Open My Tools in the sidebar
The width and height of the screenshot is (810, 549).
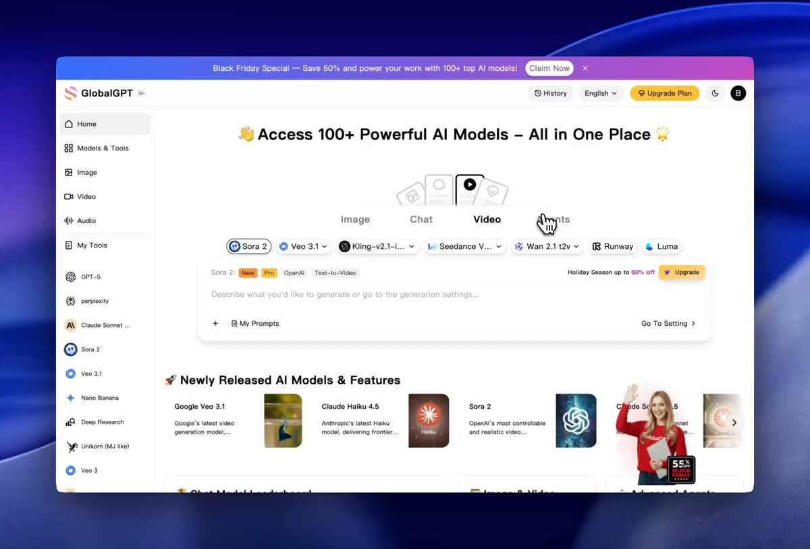coord(105,245)
